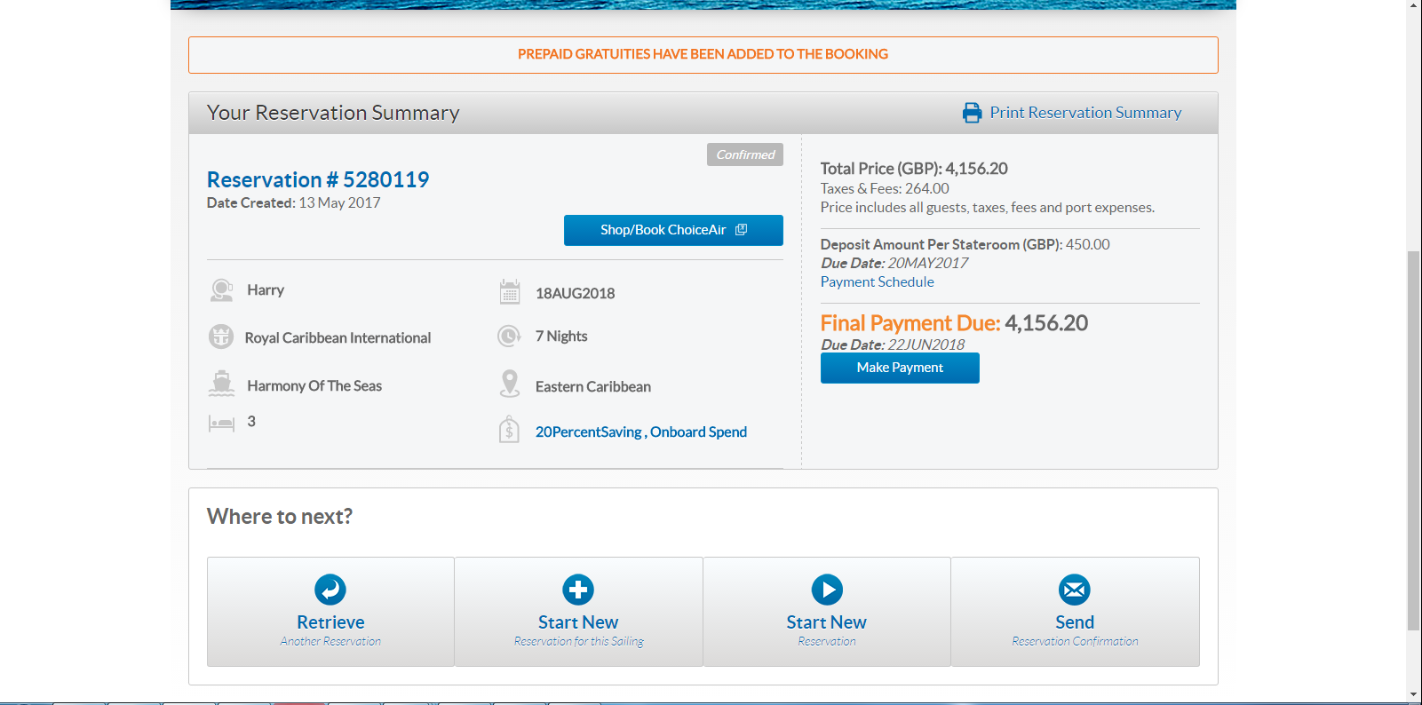Click the price tag dollar icon
This screenshot has width=1422, height=705.
[x=509, y=430]
